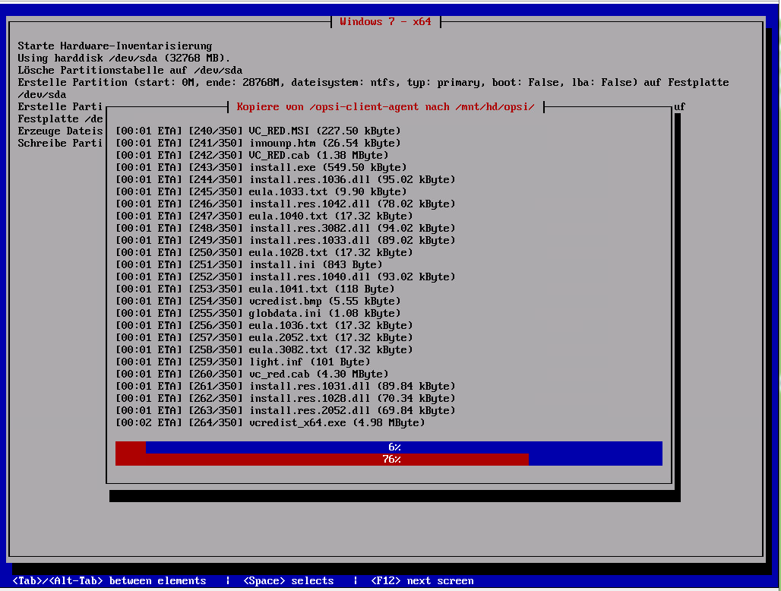781x591 pixels.
Task: Click the "<F12> next screen" hint
Action: (422, 581)
